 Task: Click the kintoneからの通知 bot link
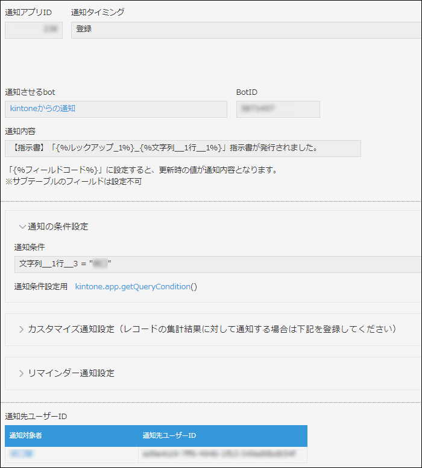click(x=43, y=109)
